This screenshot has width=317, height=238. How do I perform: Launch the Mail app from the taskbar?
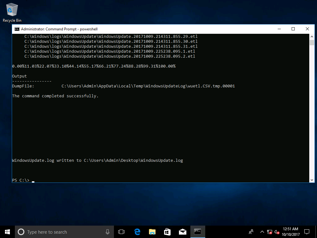click(182, 231)
